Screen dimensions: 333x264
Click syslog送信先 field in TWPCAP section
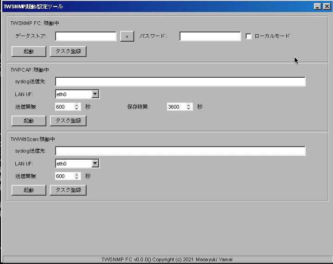tap(180, 82)
